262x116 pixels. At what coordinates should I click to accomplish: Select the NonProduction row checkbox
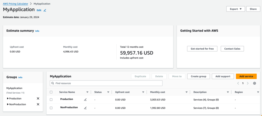click(51, 108)
